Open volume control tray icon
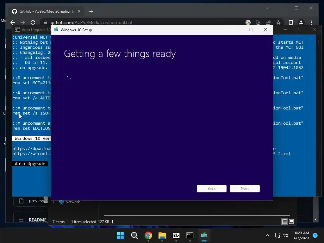Viewport: 324px width, 243px height. pyautogui.click(x=285, y=235)
